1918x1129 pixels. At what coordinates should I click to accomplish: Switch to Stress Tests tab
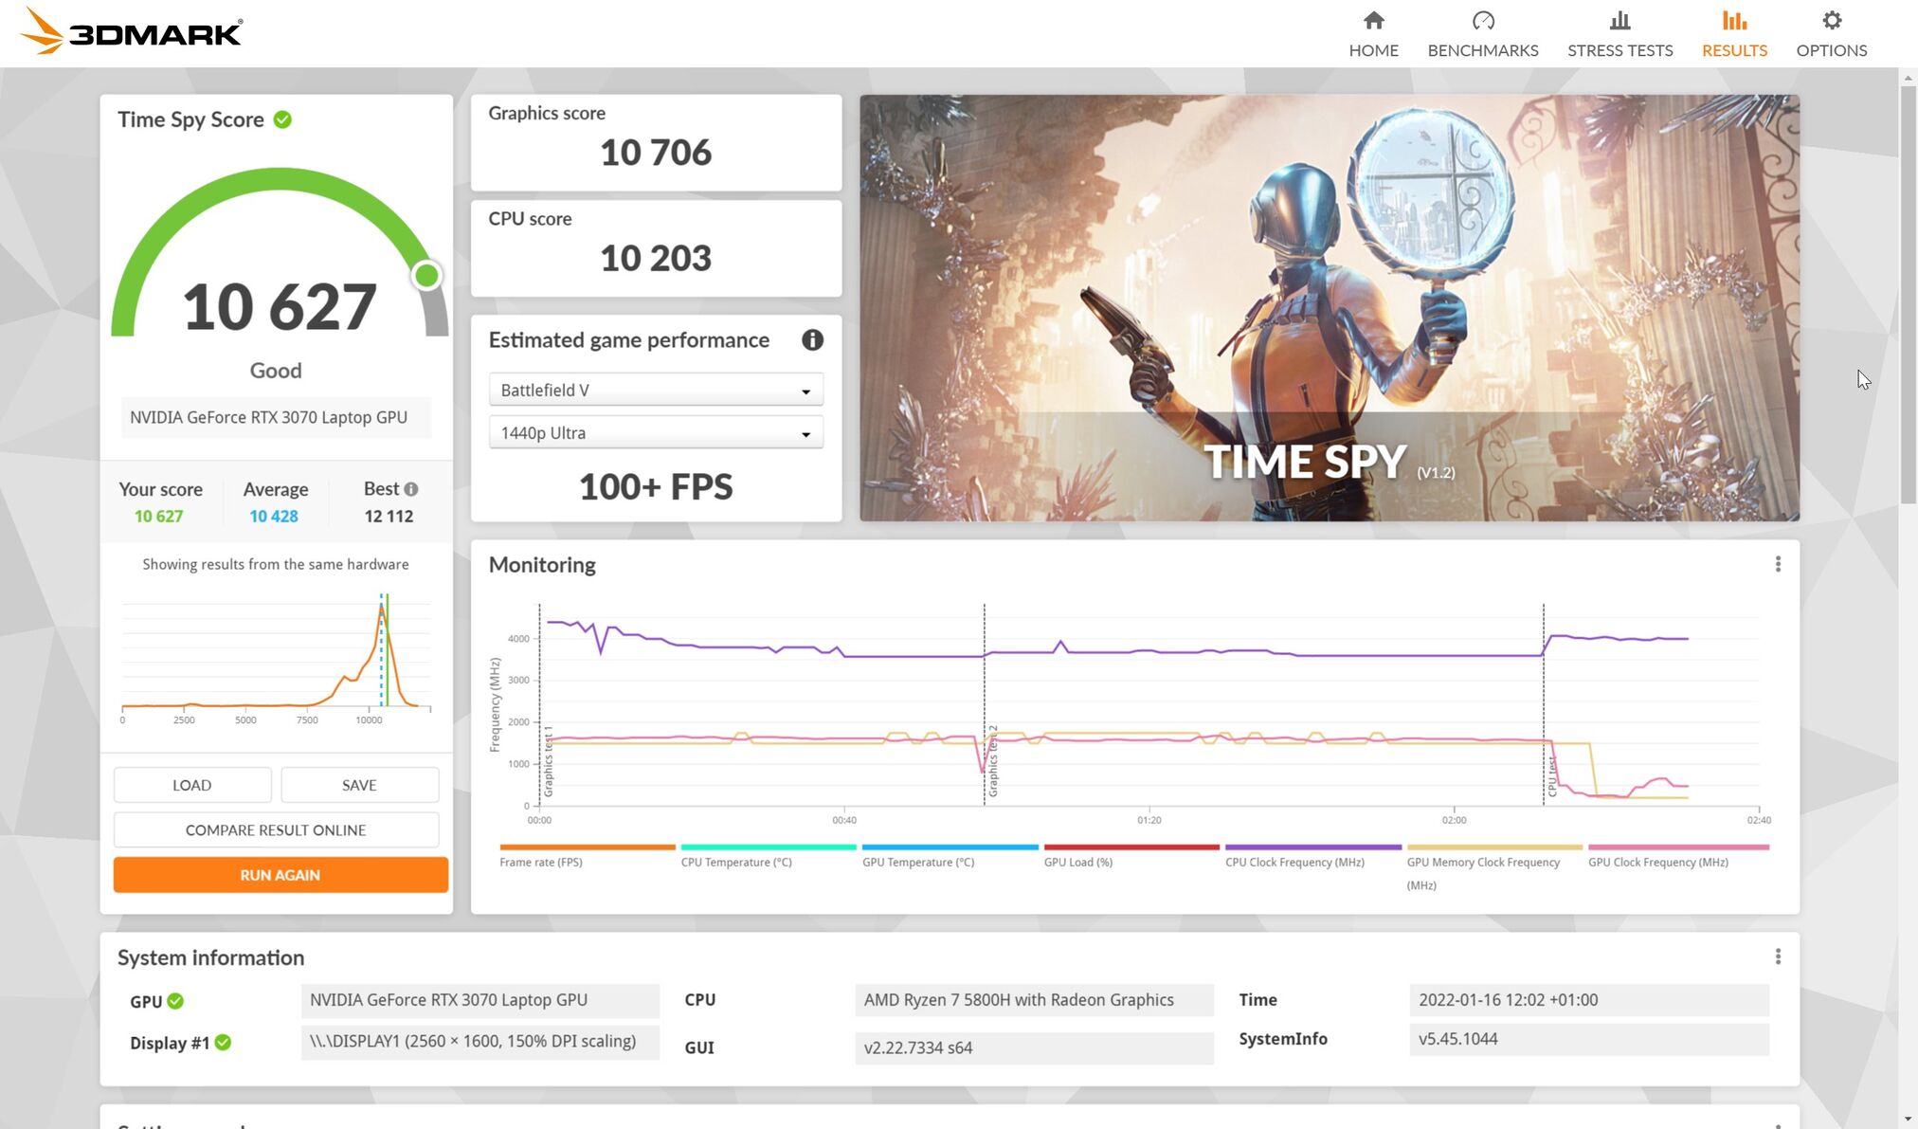(x=1619, y=34)
